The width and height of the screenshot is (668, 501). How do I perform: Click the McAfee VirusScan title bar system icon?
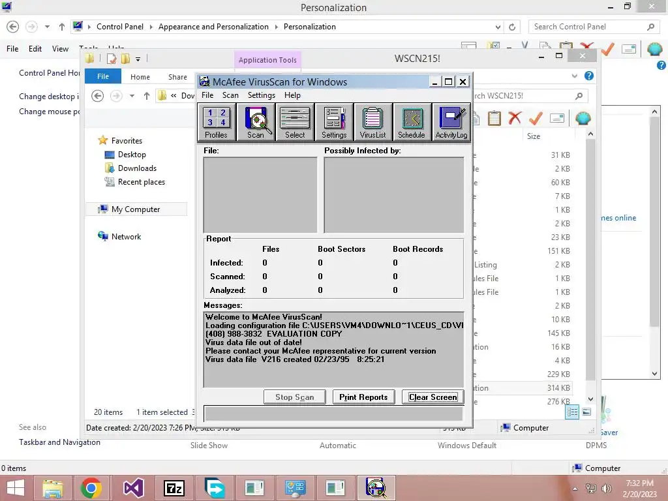pos(205,82)
